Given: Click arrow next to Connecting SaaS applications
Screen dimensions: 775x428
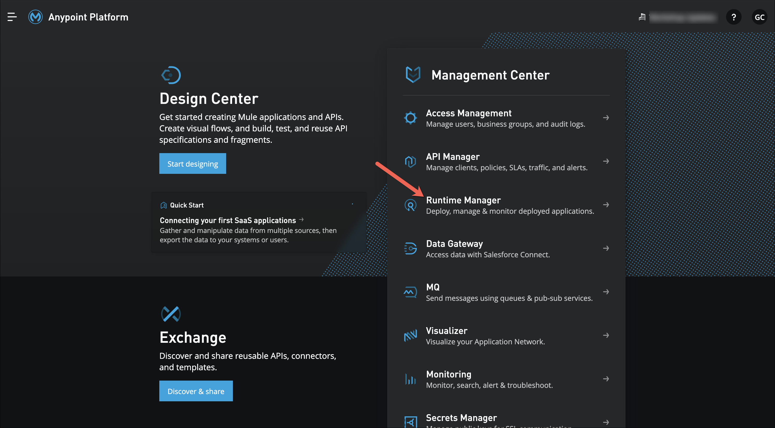Looking at the screenshot, I should [301, 220].
